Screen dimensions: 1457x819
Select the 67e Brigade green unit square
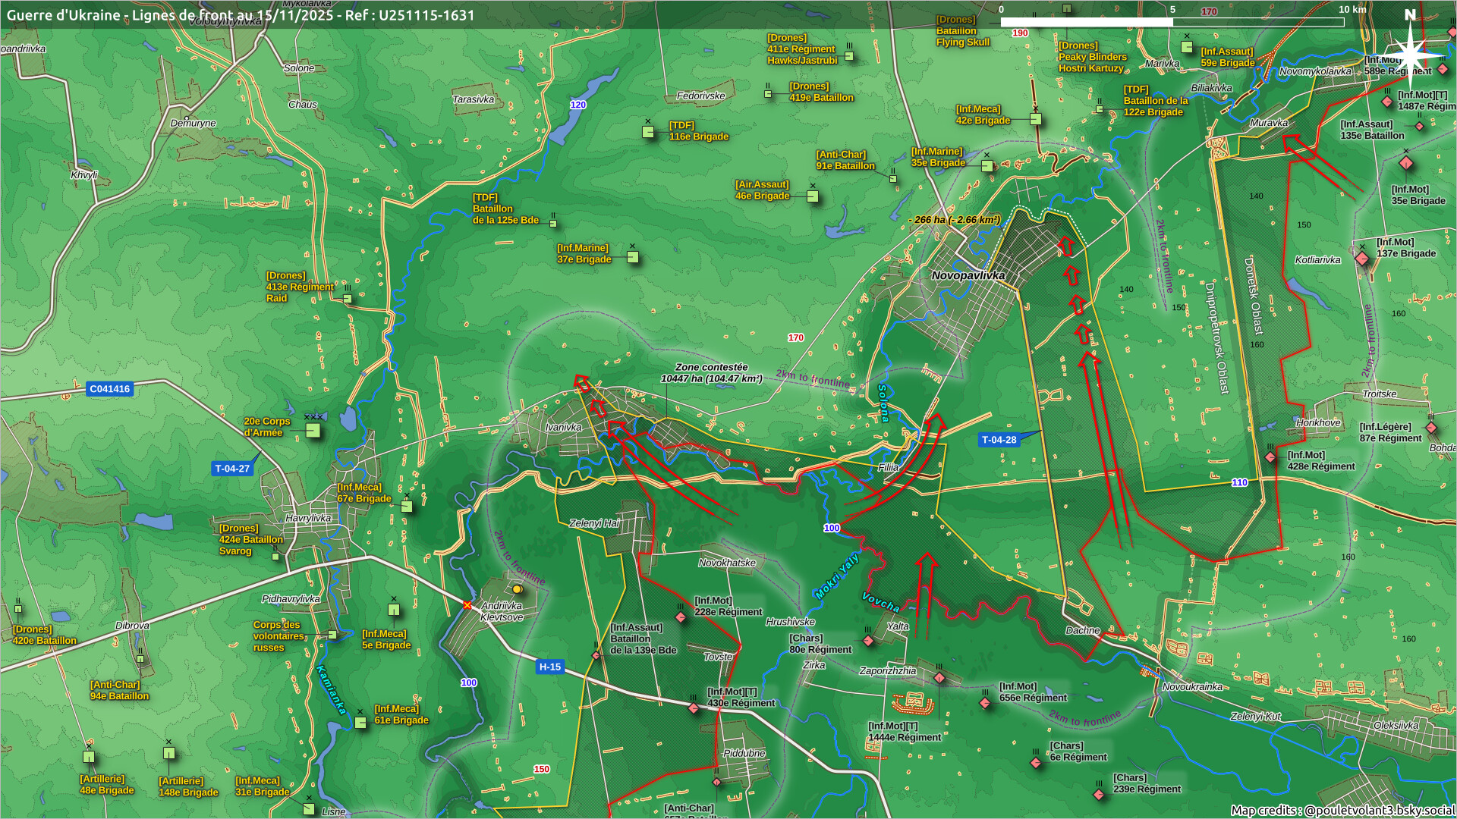coord(407,506)
